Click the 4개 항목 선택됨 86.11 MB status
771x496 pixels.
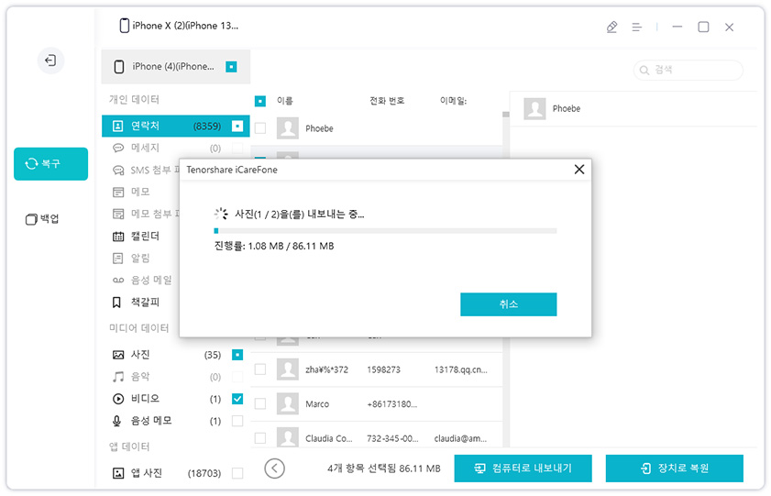tap(384, 468)
